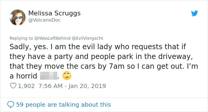Click the rolling eyes emoji

pyautogui.click(x=67, y=76)
